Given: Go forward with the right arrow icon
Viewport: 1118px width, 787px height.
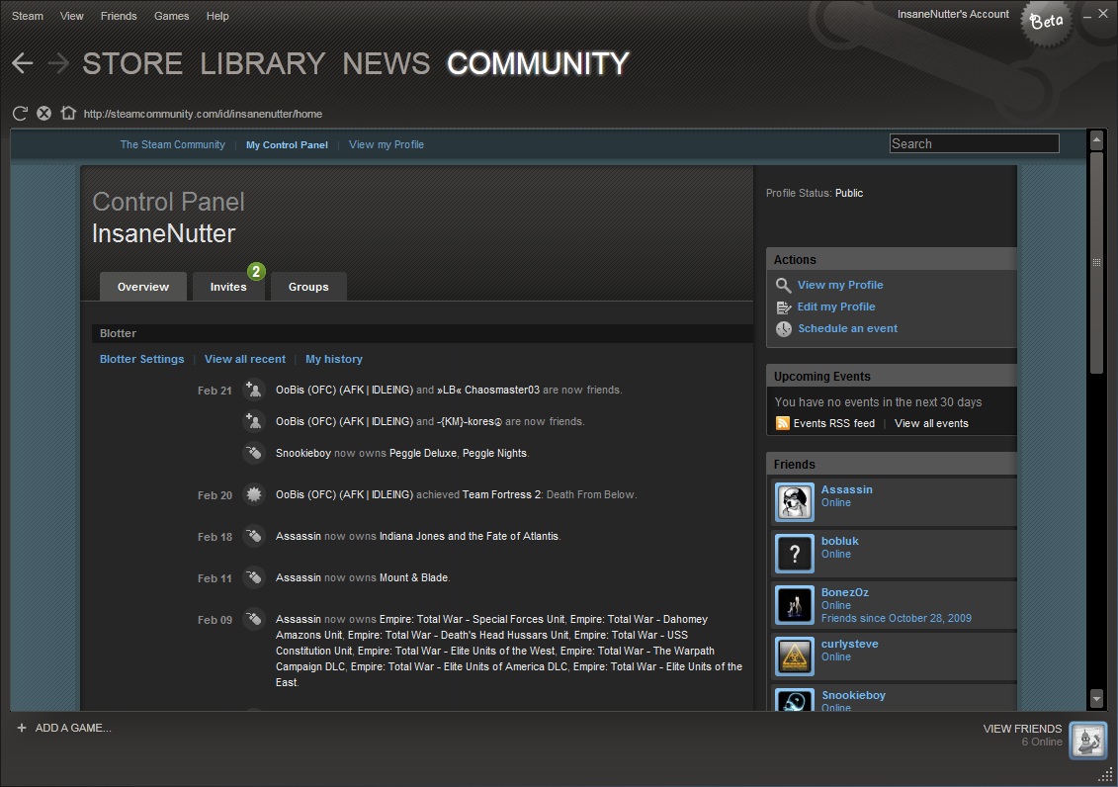Looking at the screenshot, I should coord(58,63).
